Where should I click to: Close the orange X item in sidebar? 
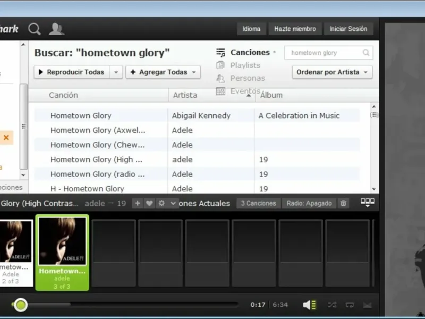tap(6, 138)
